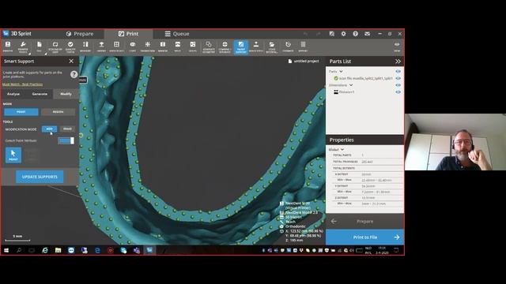
Task: Click the highlighted Smart Support toolbar icon
Action: (x=240, y=47)
